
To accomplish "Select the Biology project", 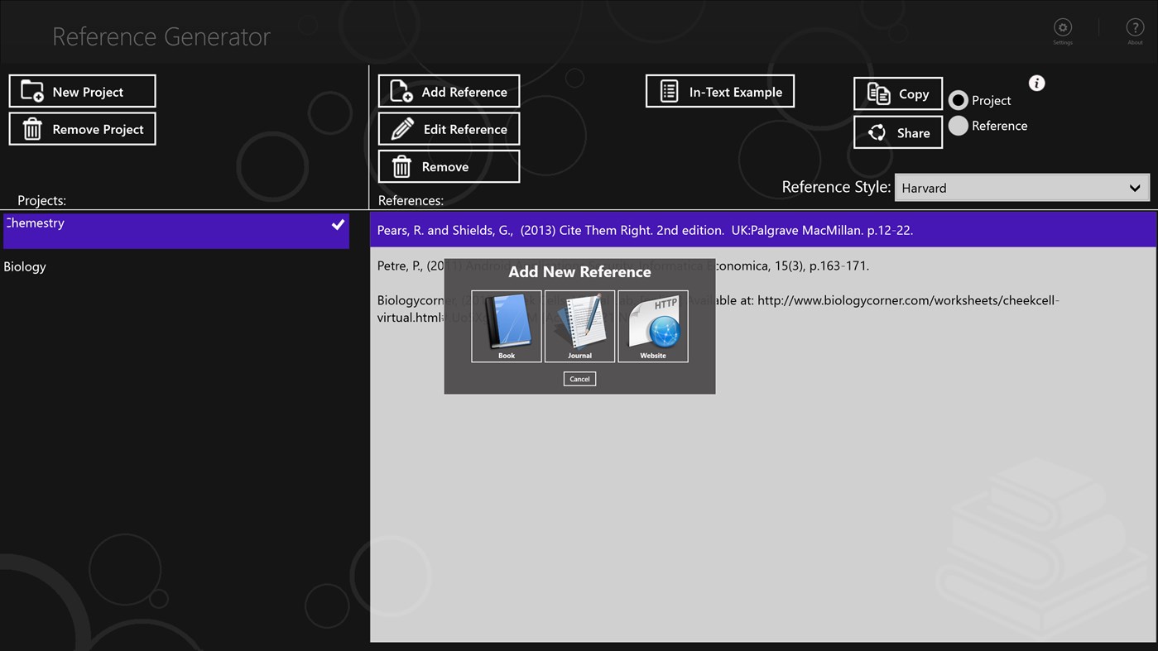I will (26, 266).
